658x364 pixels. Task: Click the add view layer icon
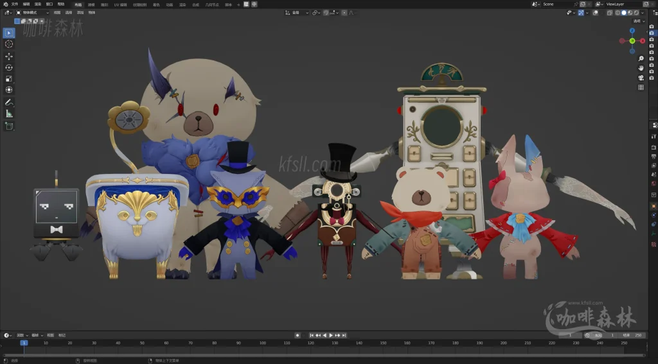[x=646, y=4]
